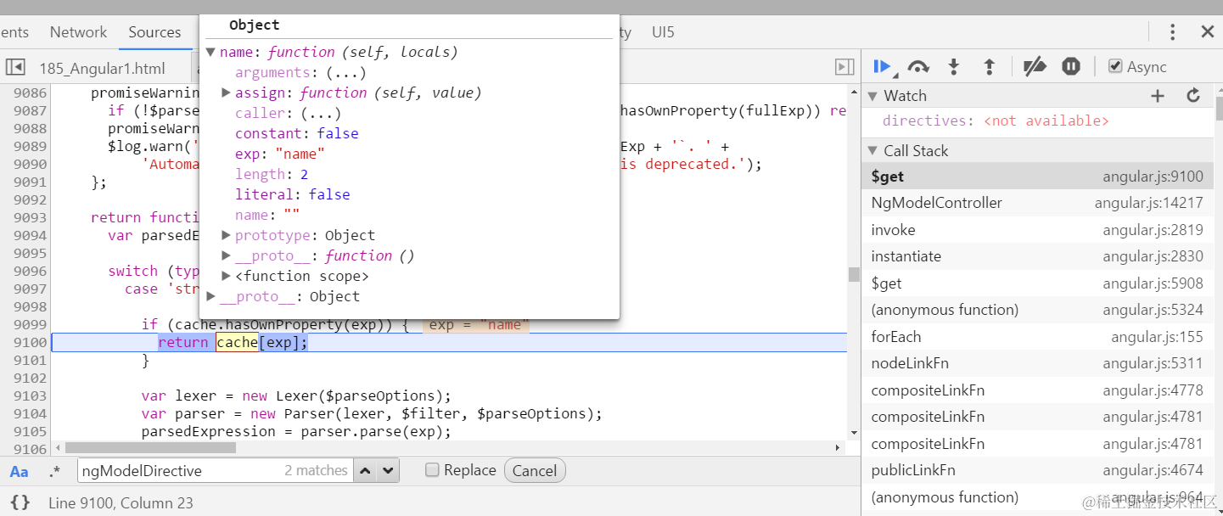This screenshot has width=1223, height=516.
Task: Refresh watch expressions
Action: pos(1193,96)
